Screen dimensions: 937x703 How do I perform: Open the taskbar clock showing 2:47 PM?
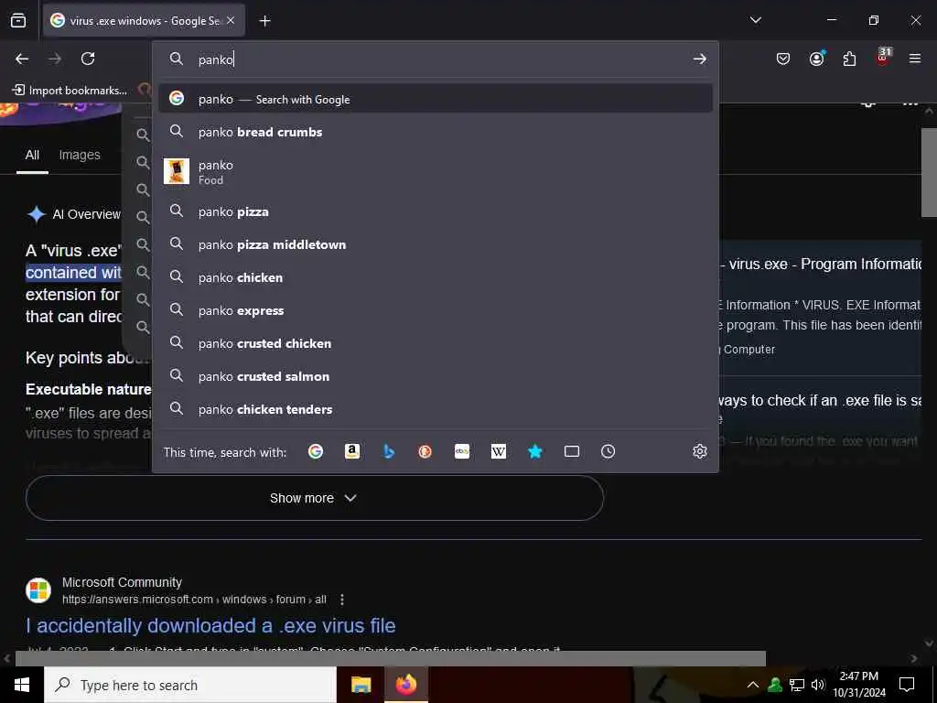[859, 685]
